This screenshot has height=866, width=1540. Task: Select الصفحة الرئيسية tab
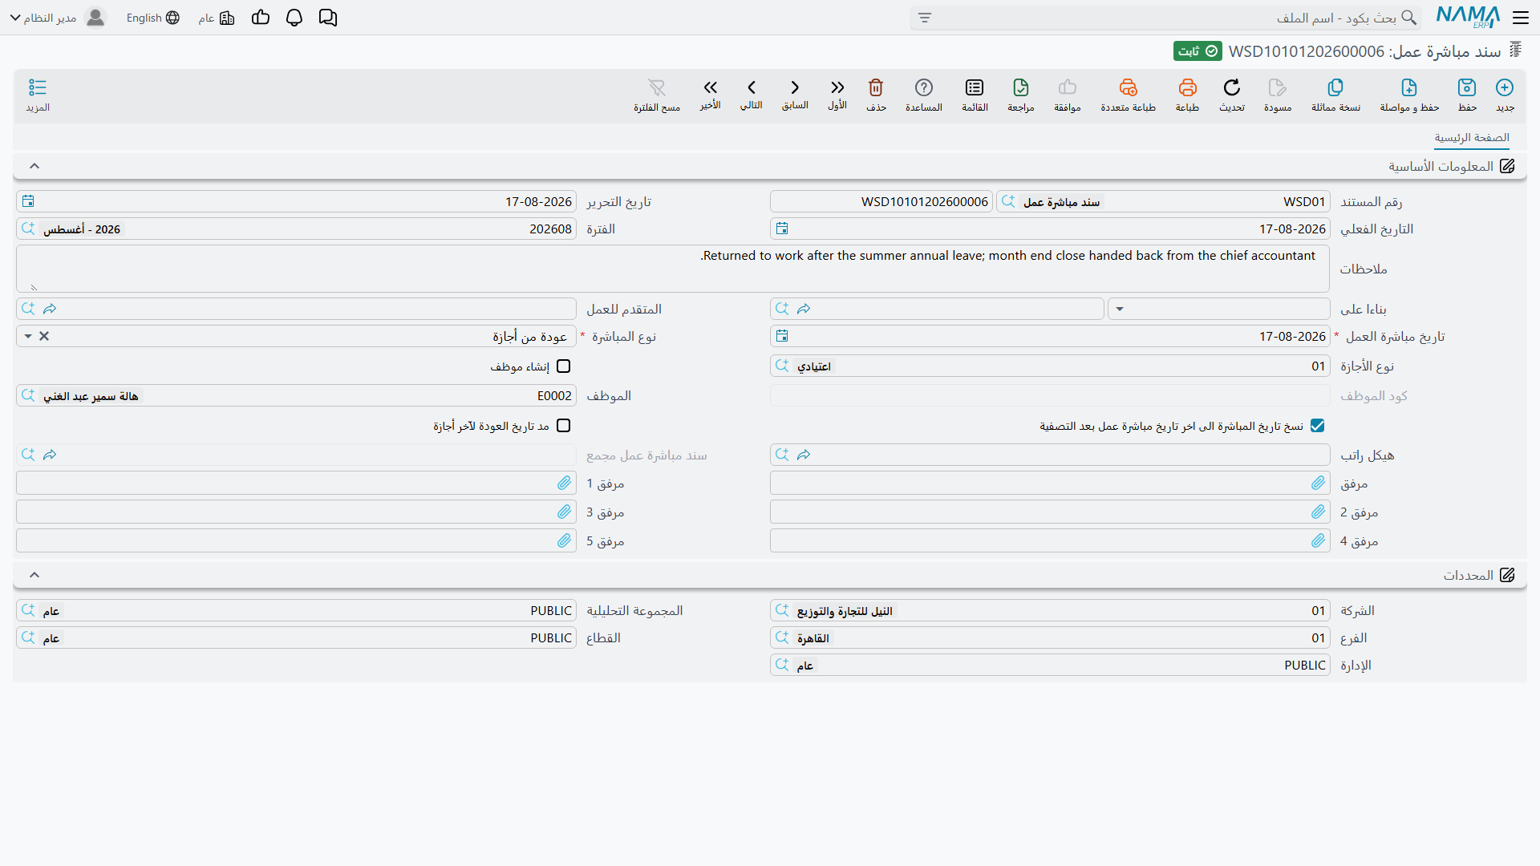click(x=1472, y=138)
